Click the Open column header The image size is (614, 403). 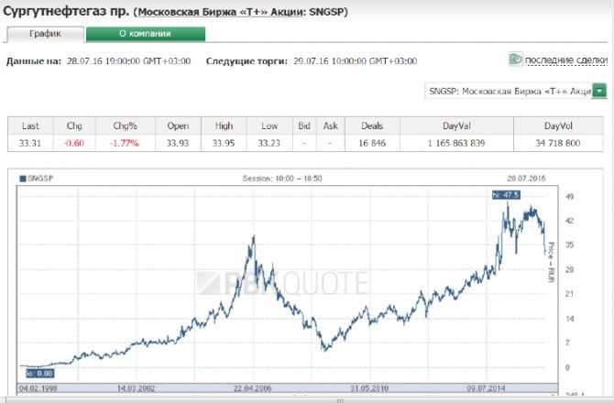[178, 126]
